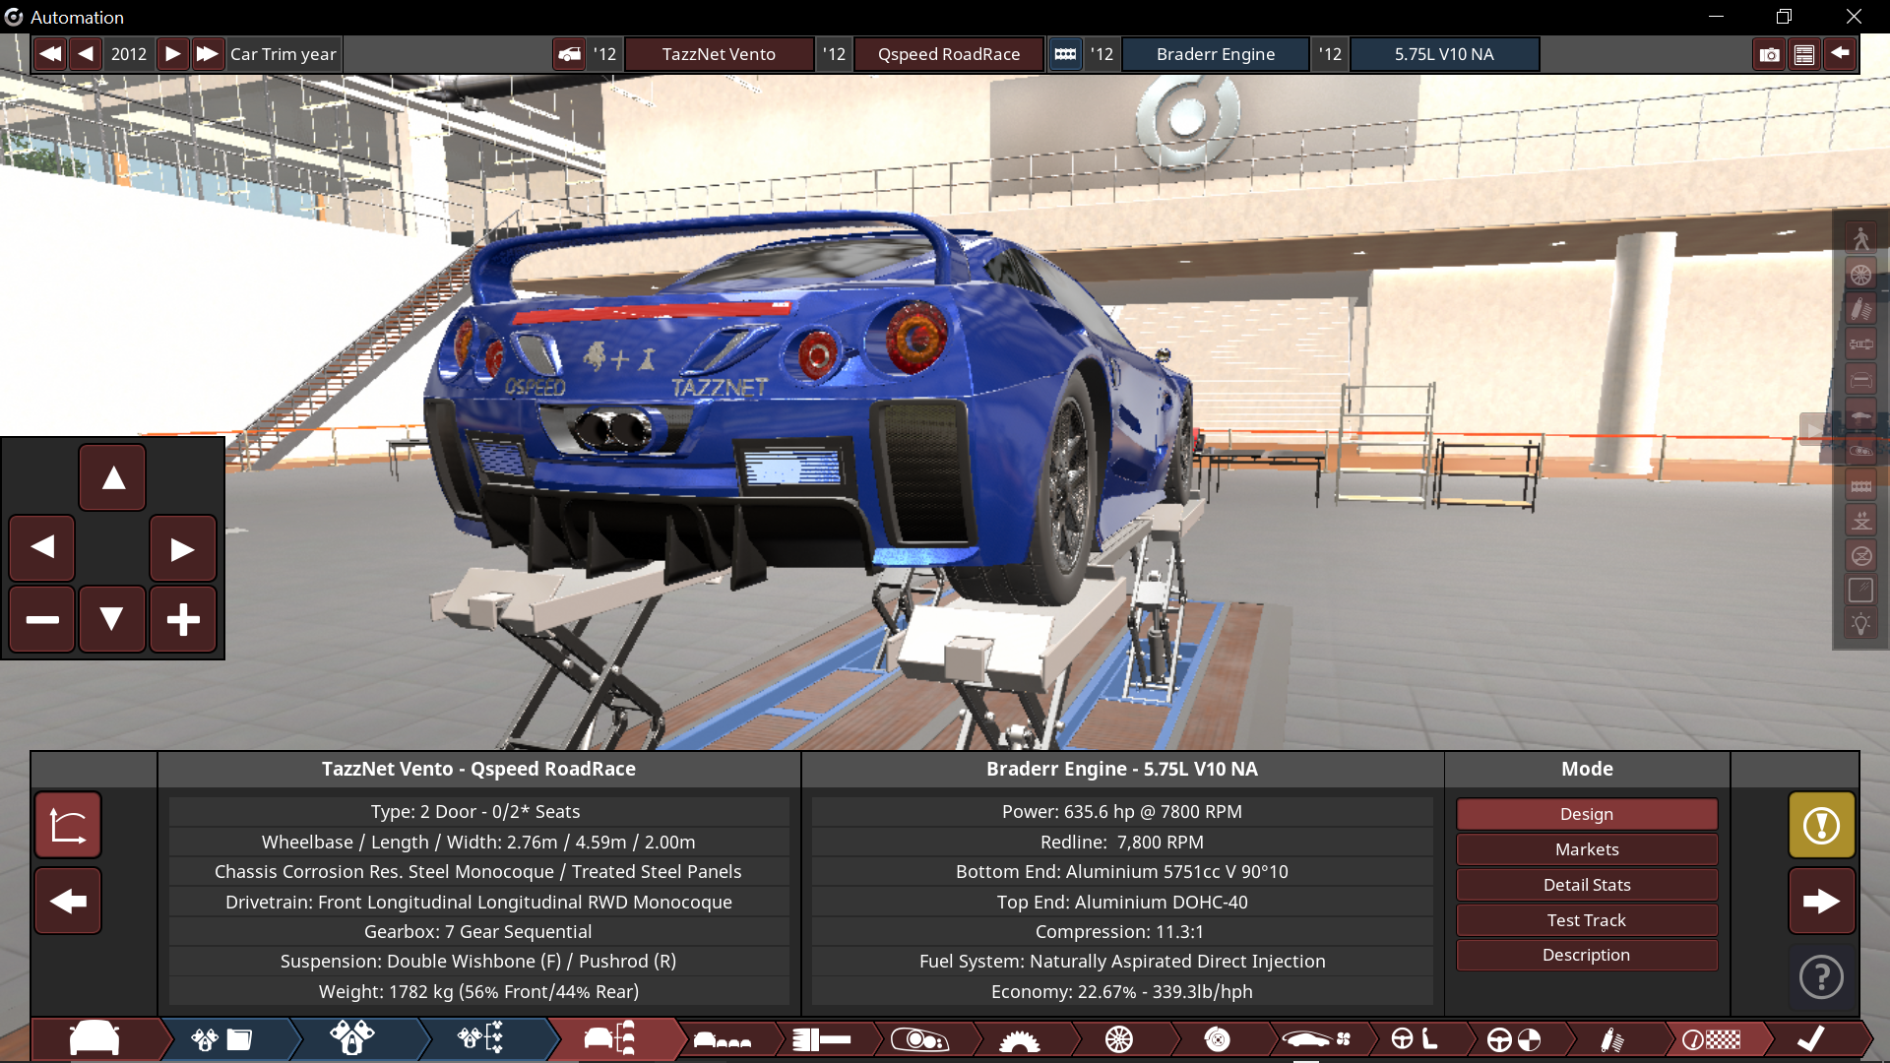The width and height of the screenshot is (1890, 1063).
Task: Open the Qspeed RoadRace trim selector
Action: click(x=949, y=54)
